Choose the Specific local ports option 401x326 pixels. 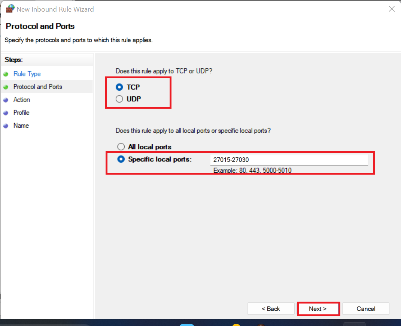(121, 159)
